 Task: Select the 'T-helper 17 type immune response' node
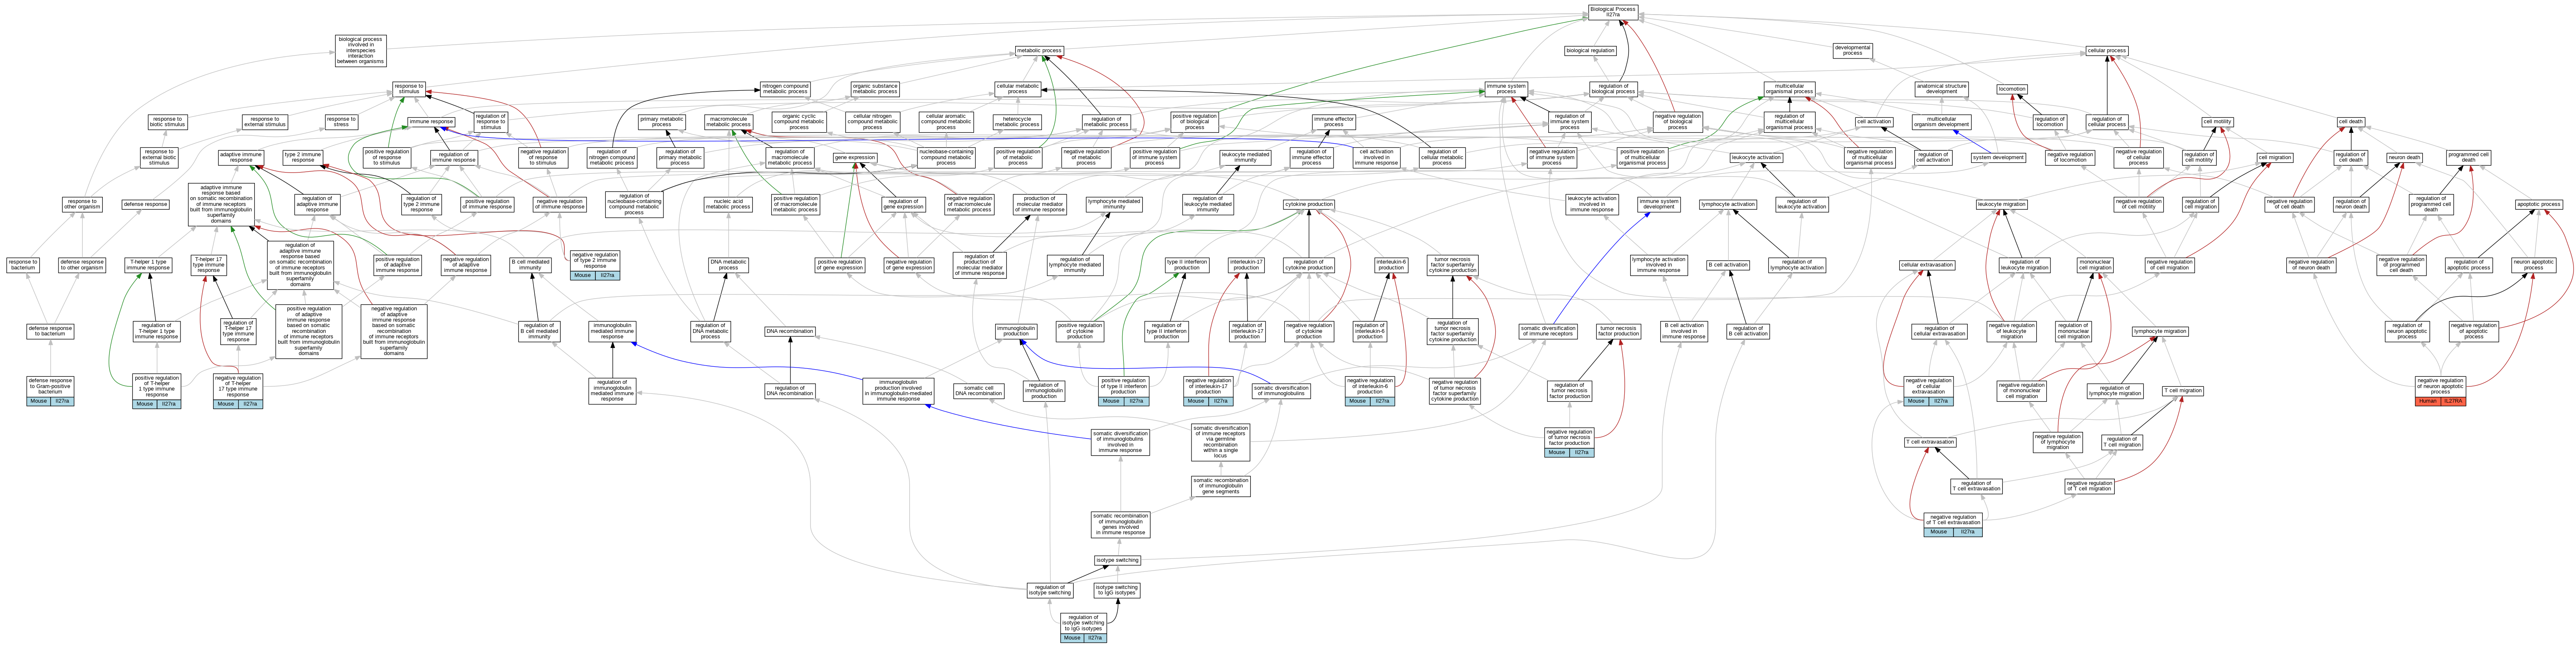point(208,265)
